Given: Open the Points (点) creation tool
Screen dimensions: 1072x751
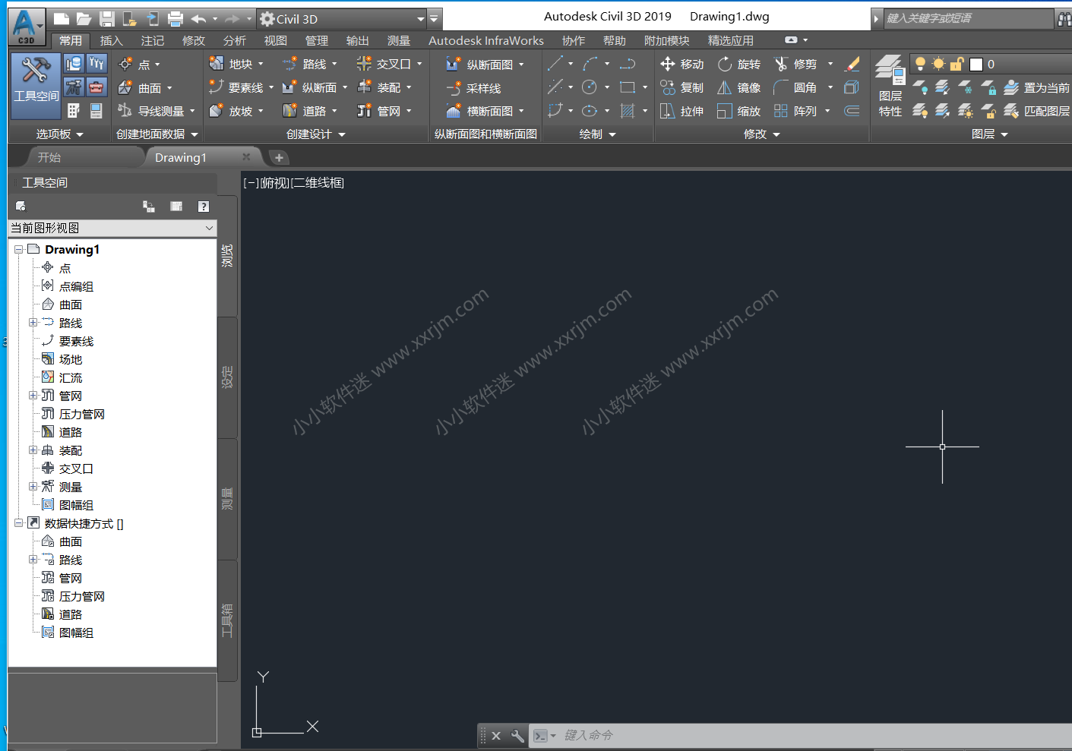Looking at the screenshot, I should (139, 65).
